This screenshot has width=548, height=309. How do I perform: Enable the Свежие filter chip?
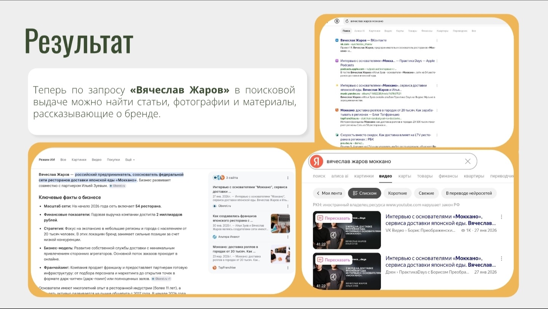click(x=426, y=193)
